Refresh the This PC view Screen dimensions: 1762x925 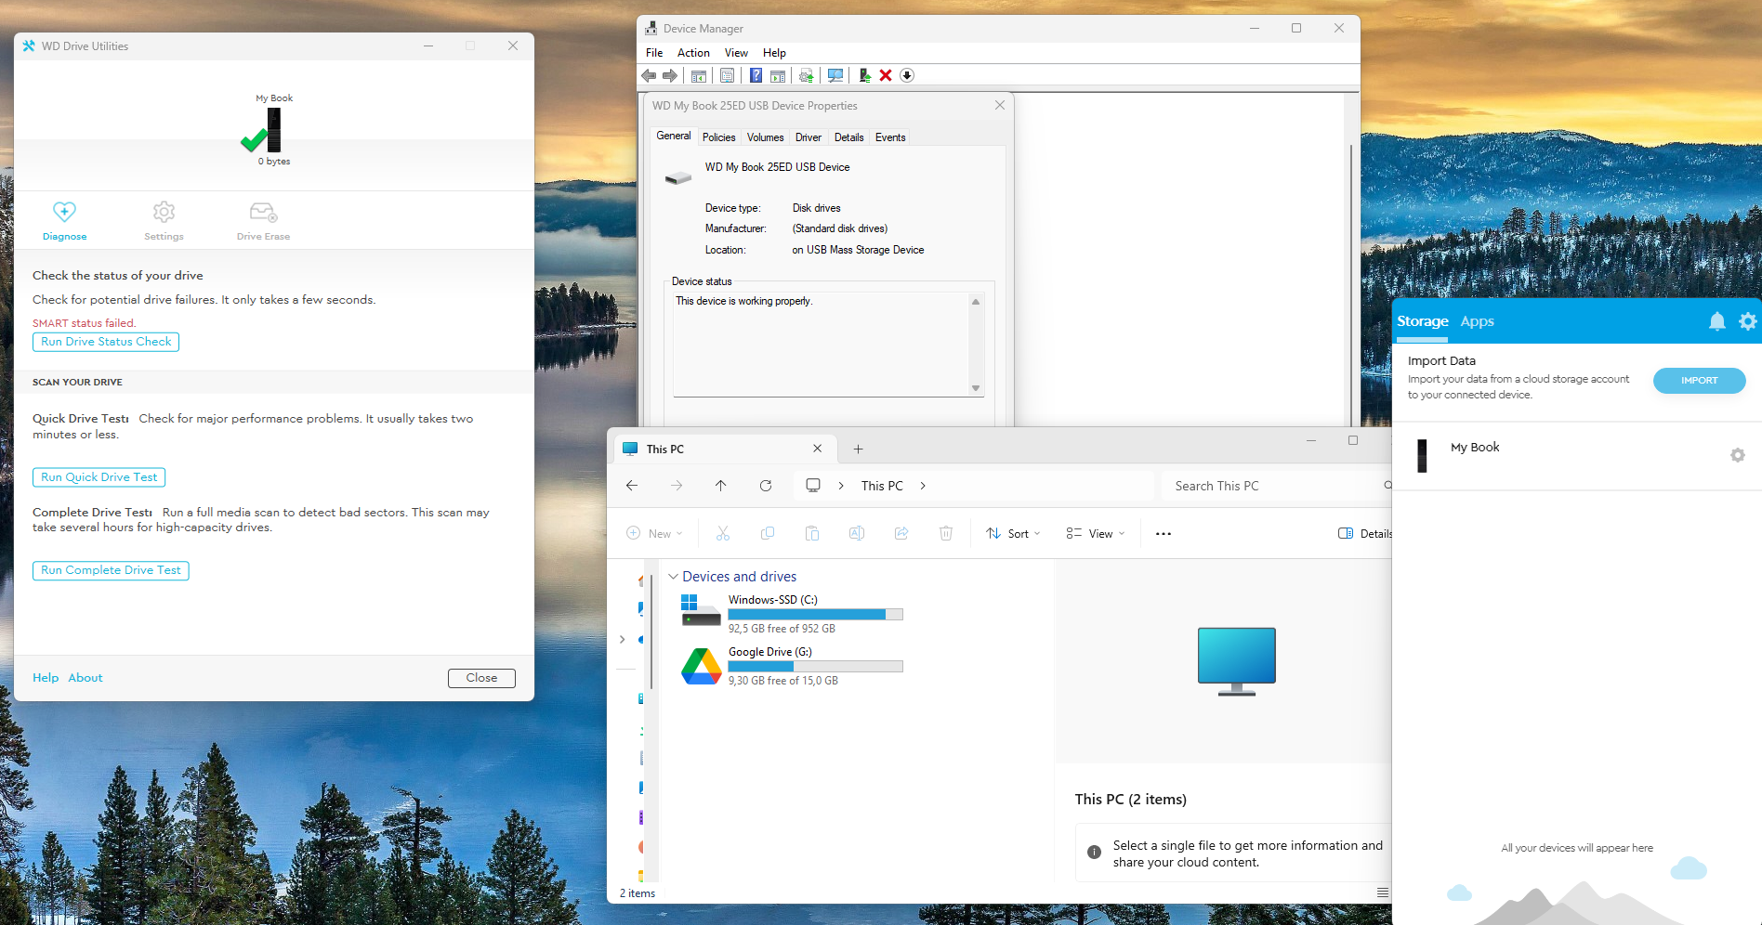(x=766, y=486)
